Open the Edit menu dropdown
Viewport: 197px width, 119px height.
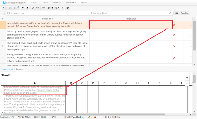coord(33,3)
